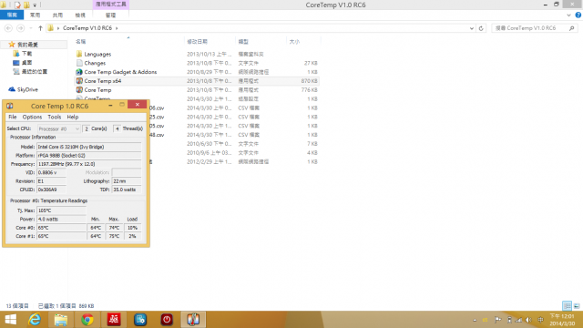
Task: Click the search magnifier icon
Action: pos(572,28)
